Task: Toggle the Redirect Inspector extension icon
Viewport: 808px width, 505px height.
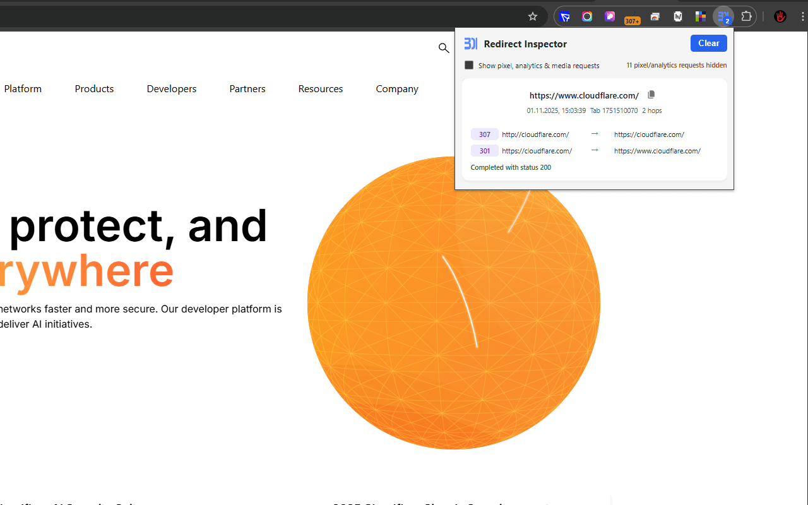Action: (x=723, y=16)
